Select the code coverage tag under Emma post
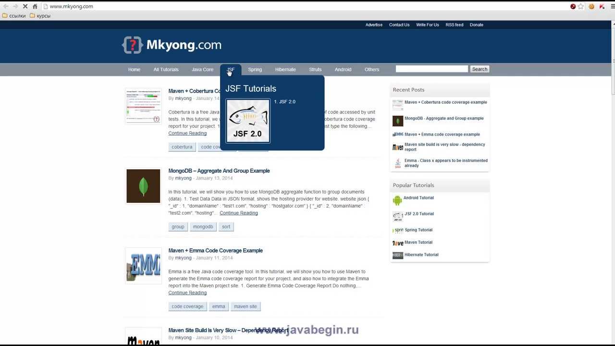Image resolution: width=615 pixels, height=346 pixels. [x=187, y=307]
